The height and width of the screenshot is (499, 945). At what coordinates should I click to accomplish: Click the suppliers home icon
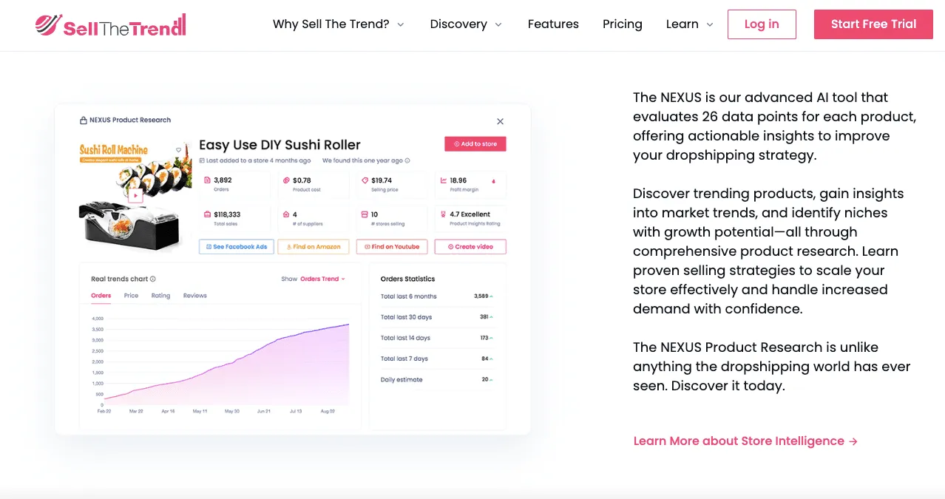(285, 214)
